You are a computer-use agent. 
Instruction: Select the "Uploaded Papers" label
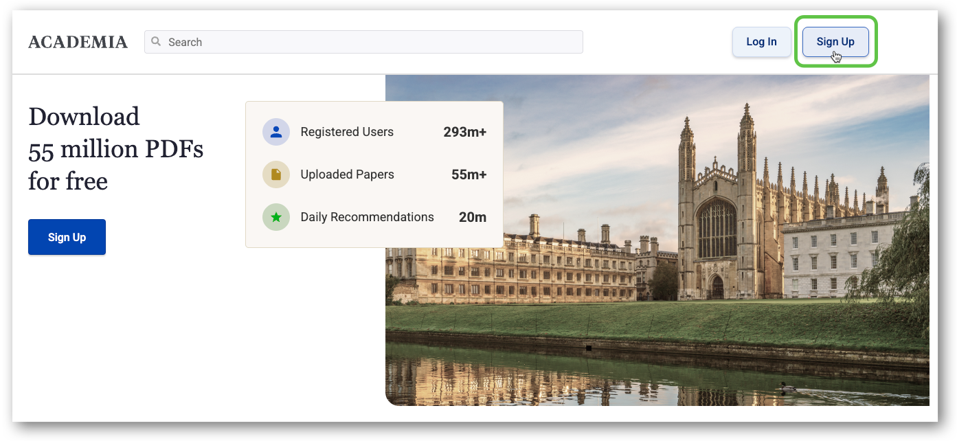coord(347,174)
